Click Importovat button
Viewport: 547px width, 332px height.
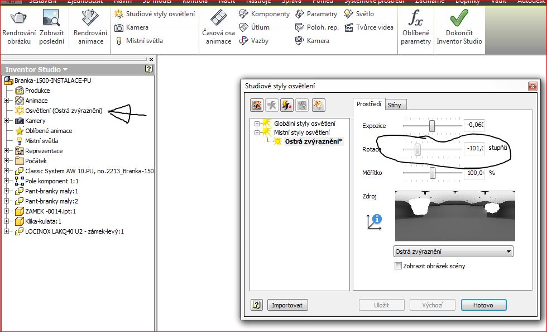tap(287, 305)
